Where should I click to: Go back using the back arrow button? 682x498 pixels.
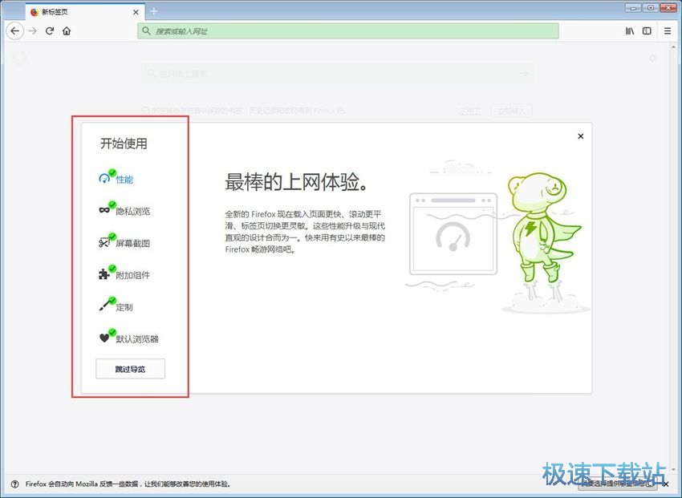(x=14, y=30)
